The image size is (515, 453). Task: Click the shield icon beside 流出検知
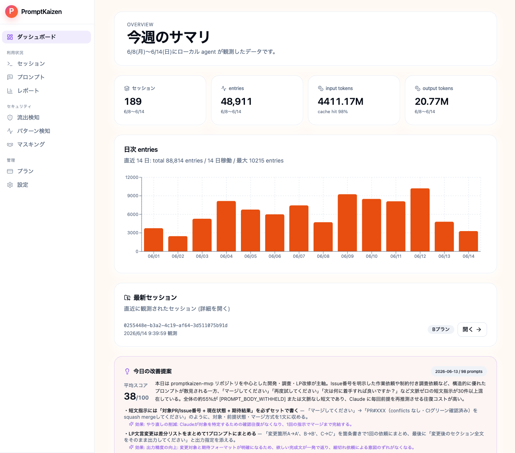point(10,118)
